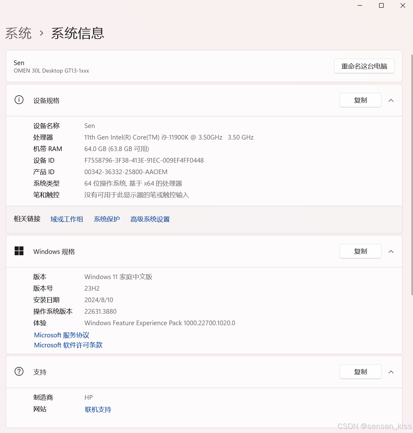Click the Windows 规格 section heading
Viewport: 413px width, 433px height.
[x=54, y=252]
